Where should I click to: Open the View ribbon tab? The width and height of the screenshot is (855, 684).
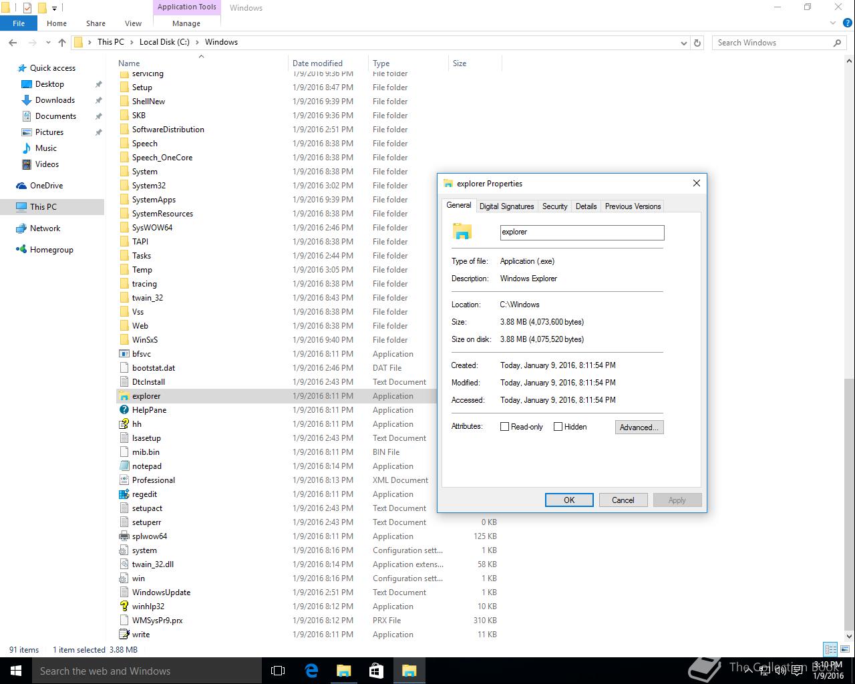click(133, 23)
